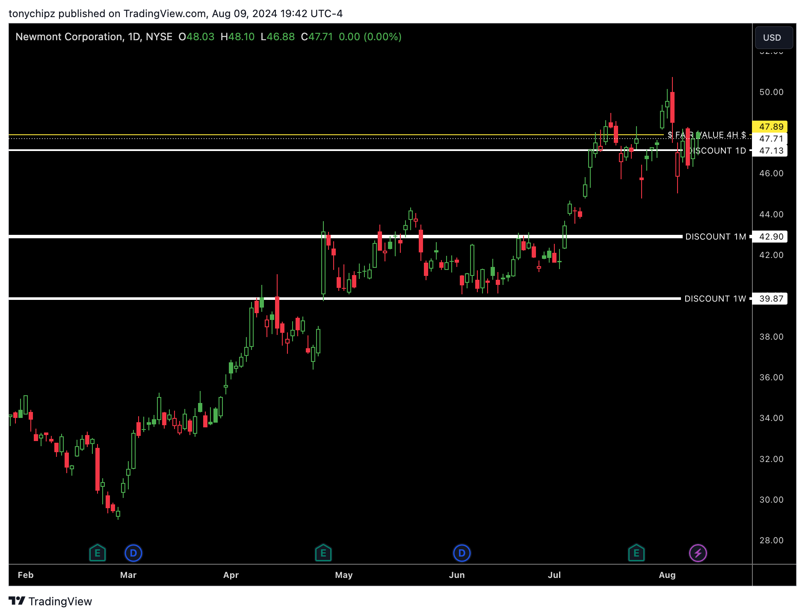The image size is (805, 616).
Task: Click the 46.00 price axis label
Action: click(771, 173)
